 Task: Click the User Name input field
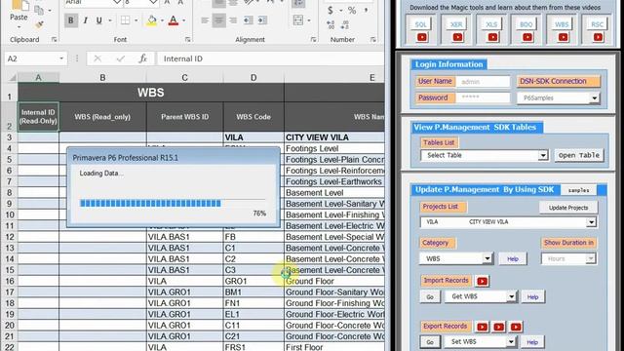(483, 81)
